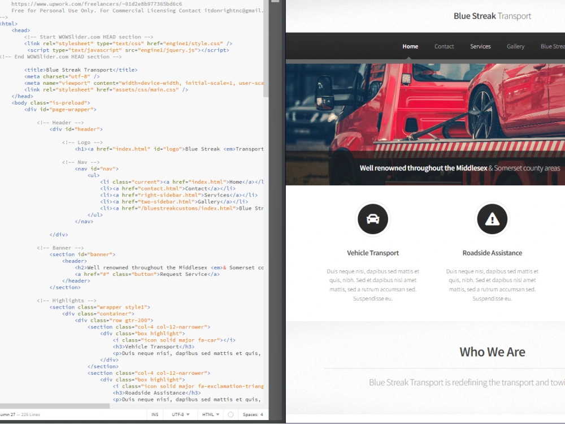Screen dimensions: 565x424
Task: Click the Blue Streak Transport logo link
Action: pos(492,16)
